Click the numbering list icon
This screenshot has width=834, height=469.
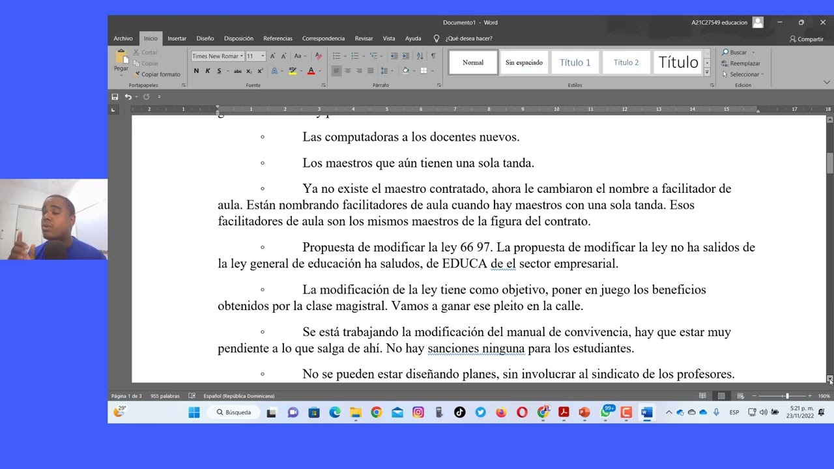[x=354, y=56]
